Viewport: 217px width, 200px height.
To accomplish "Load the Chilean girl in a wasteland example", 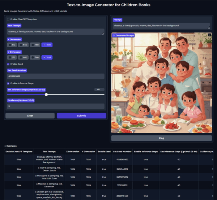I will point(109,195).
